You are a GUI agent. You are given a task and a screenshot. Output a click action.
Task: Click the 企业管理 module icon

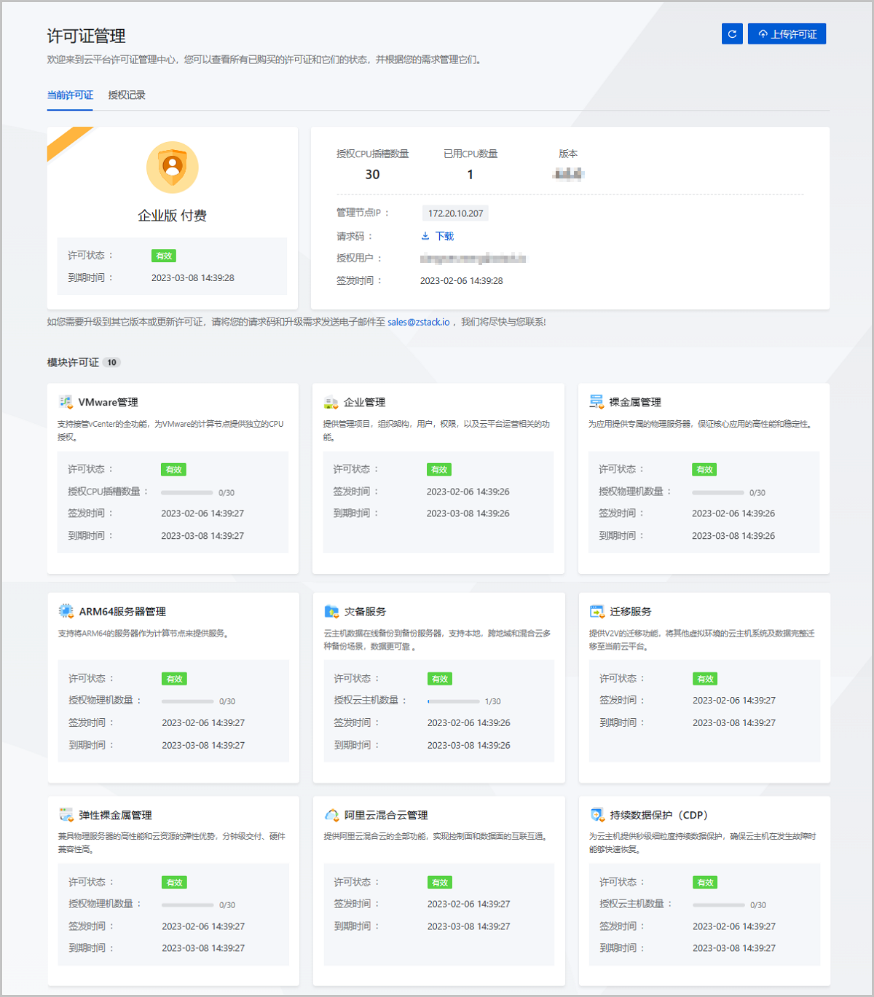(331, 401)
